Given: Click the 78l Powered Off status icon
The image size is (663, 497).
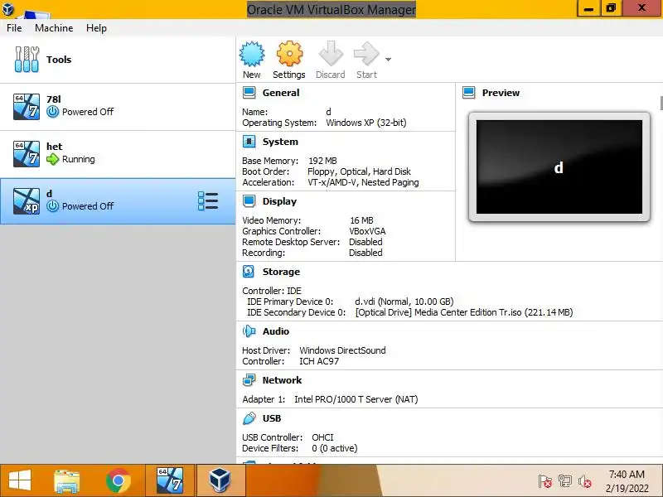Looking at the screenshot, I should 52,112.
